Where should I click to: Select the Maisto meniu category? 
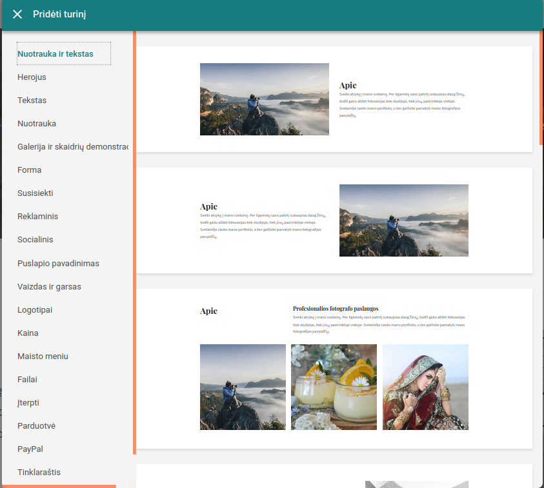click(43, 356)
